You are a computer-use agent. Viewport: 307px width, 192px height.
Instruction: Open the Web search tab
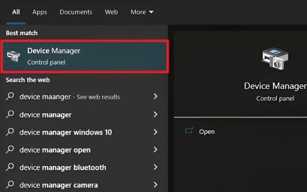point(111,12)
